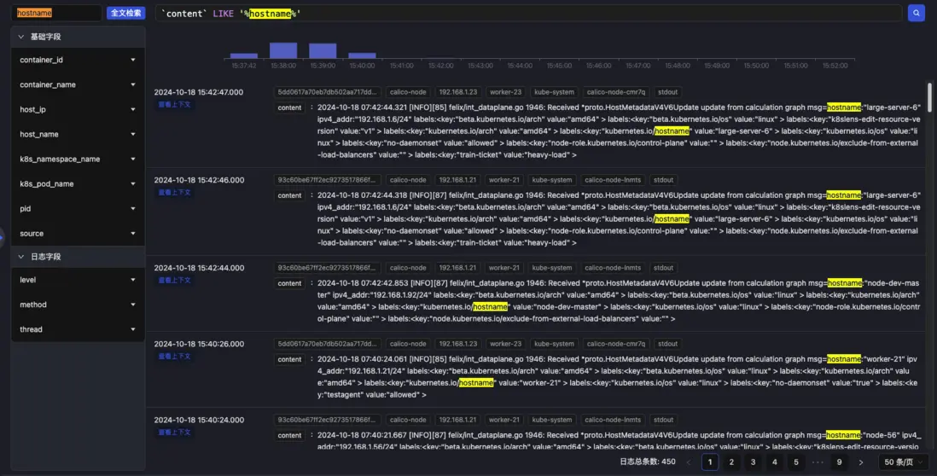Go to results page 4

(x=775, y=461)
